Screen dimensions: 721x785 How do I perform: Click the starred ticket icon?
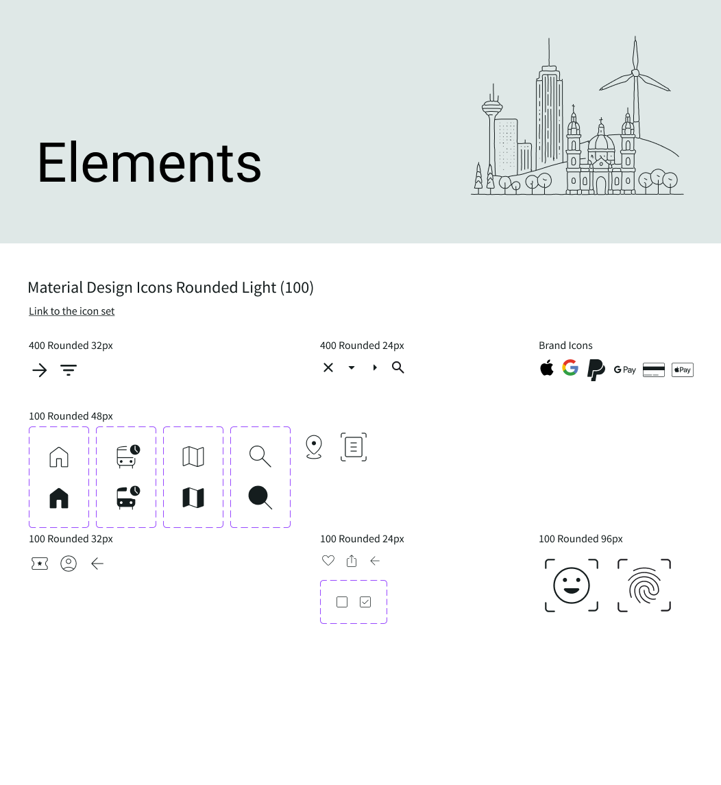(39, 563)
